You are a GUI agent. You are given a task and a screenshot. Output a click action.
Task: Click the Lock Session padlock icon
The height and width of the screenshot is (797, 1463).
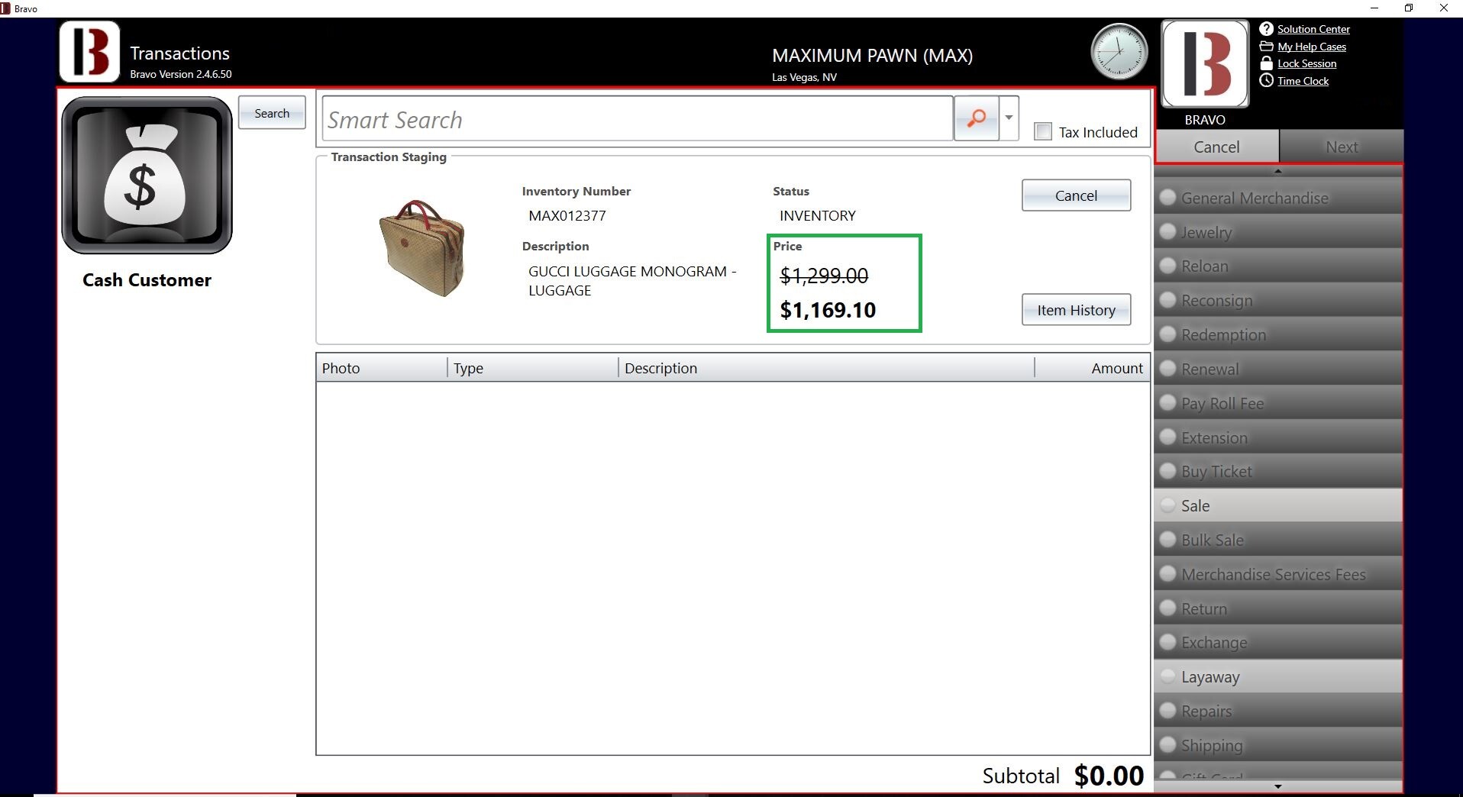(1266, 63)
